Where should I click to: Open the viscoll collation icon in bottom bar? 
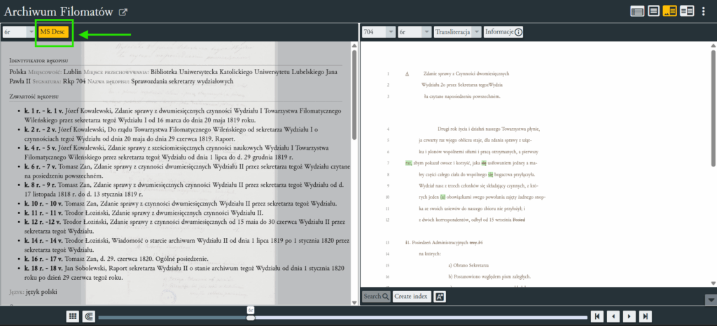(89, 316)
